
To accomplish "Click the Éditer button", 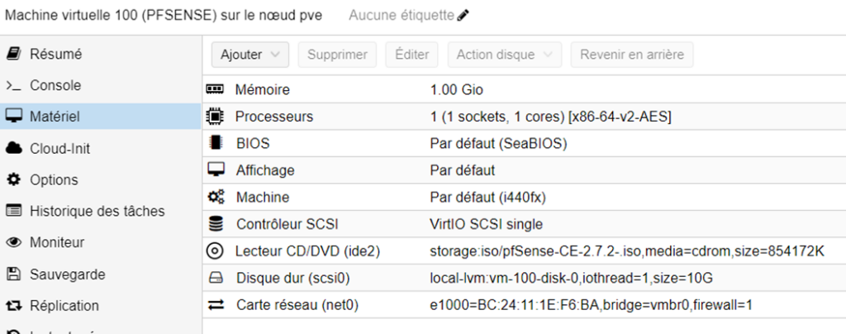I will (411, 55).
